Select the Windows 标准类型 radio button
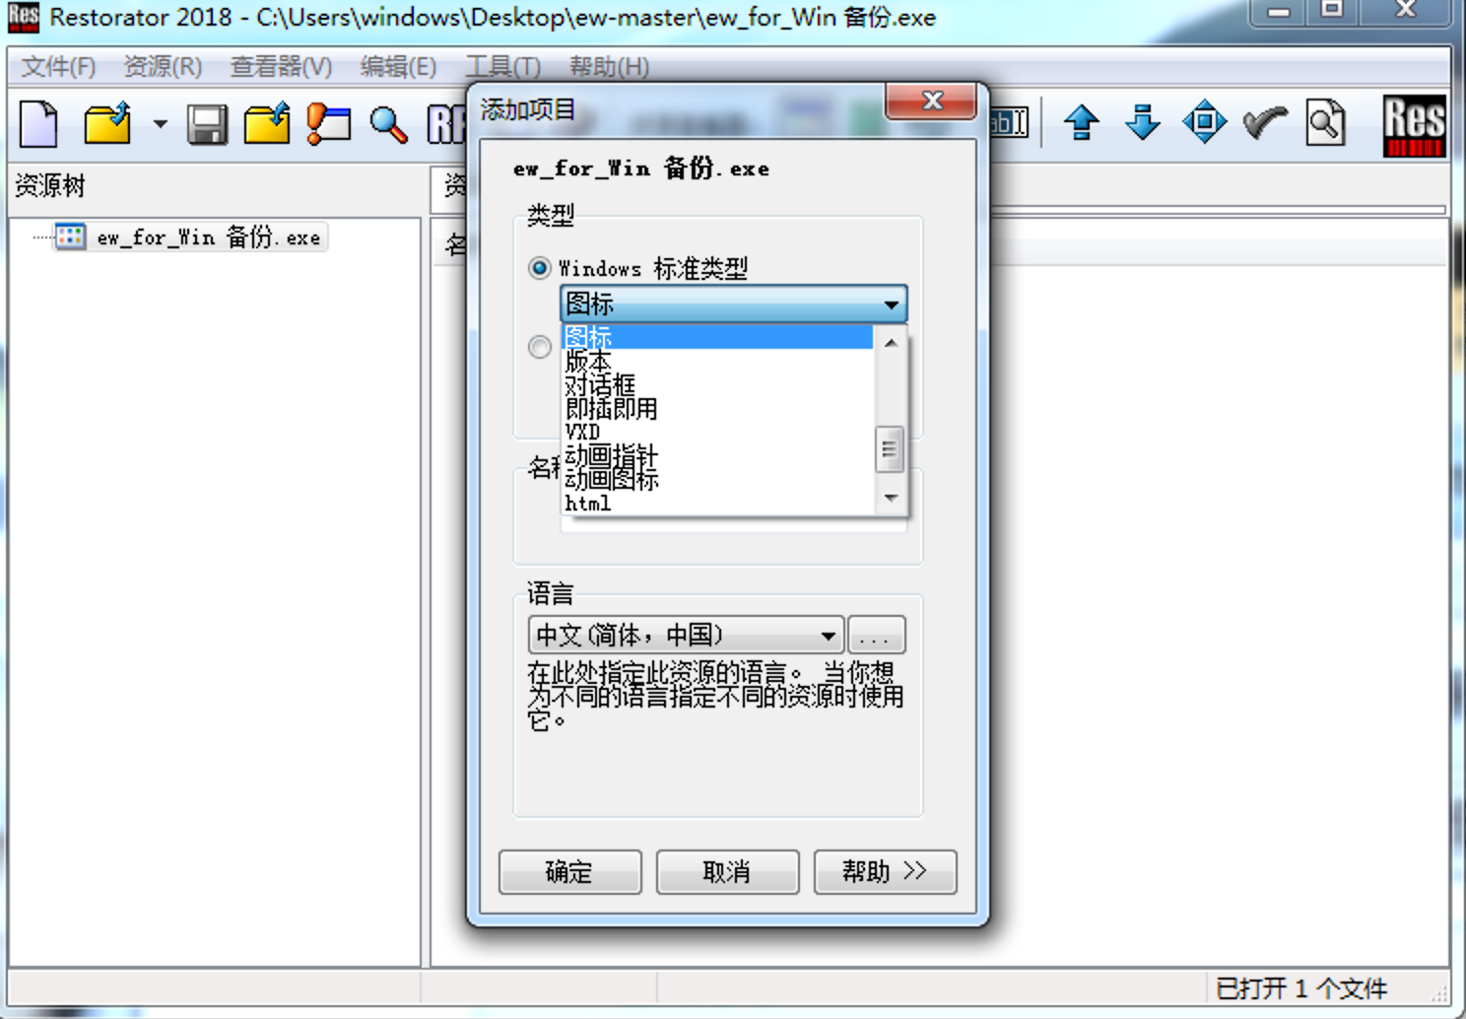Screen dimensions: 1466x1019 point(539,268)
